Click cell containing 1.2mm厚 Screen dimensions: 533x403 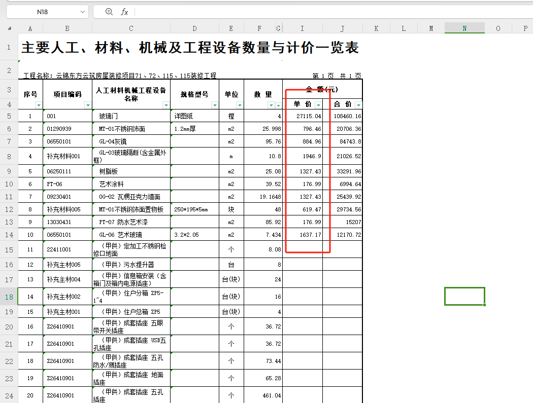[194, 129]
